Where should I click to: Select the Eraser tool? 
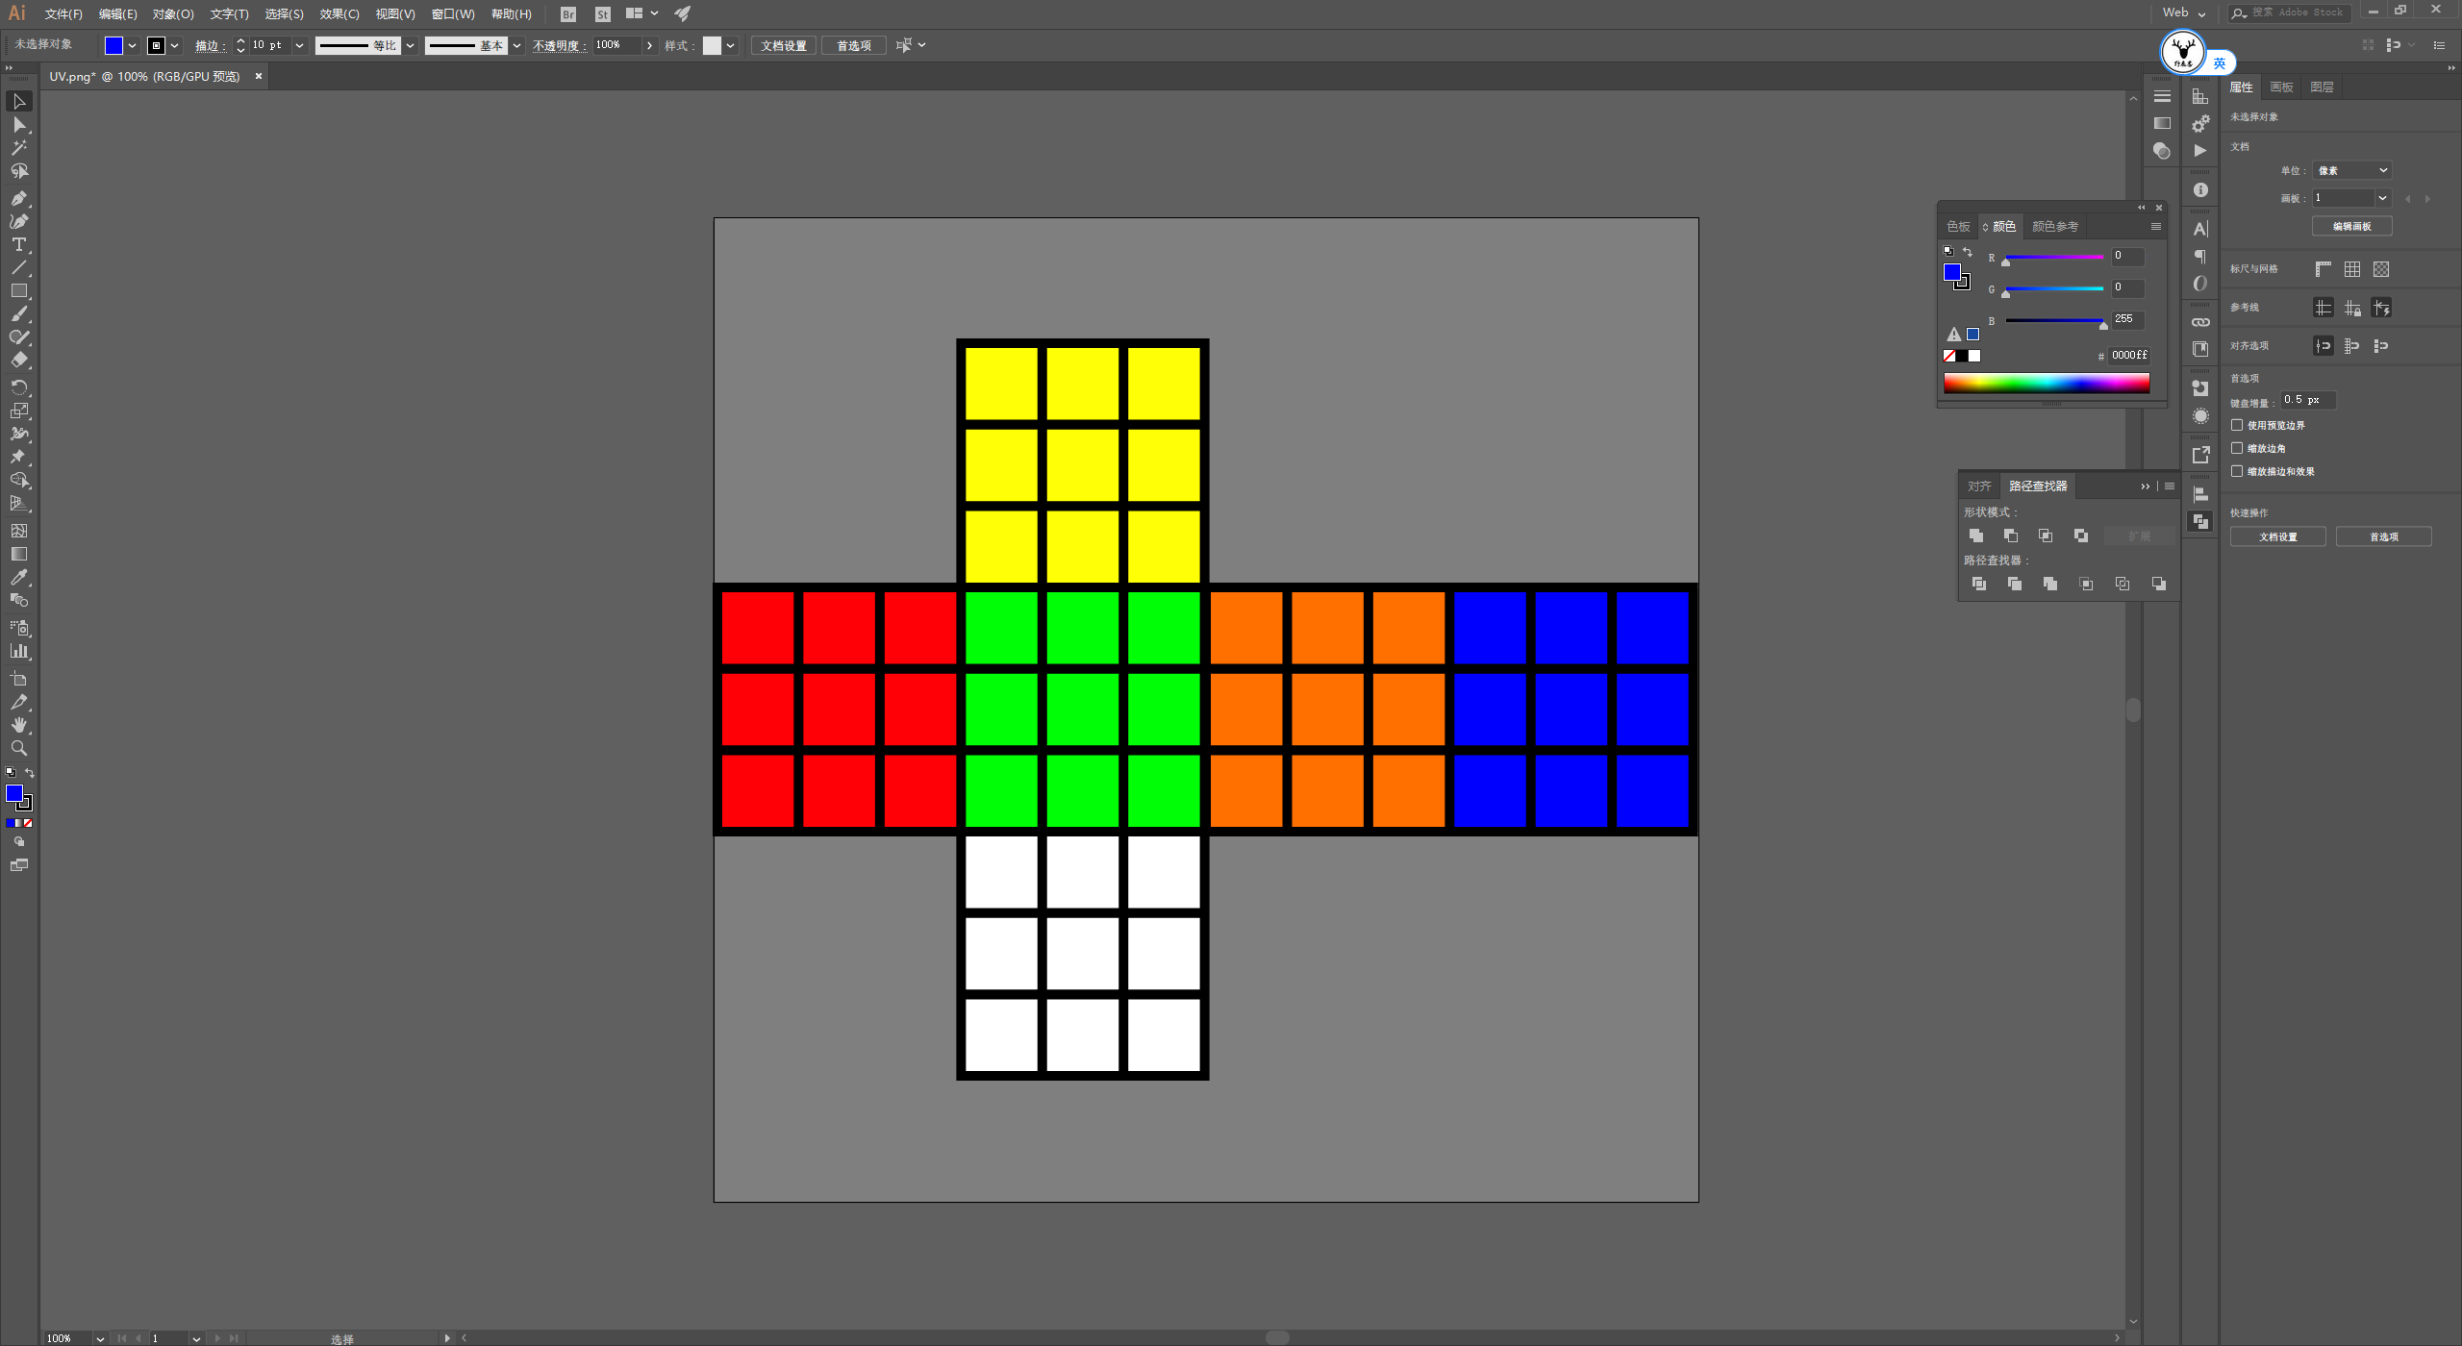(x=18, y=361)
